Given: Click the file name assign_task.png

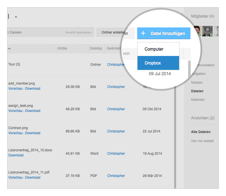Looking at the screenshot, I should click(x=21, y=105).
